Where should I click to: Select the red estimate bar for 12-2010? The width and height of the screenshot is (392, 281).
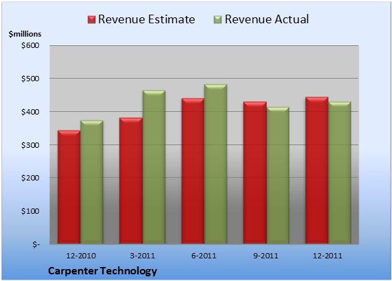click(x=69, y=187)
